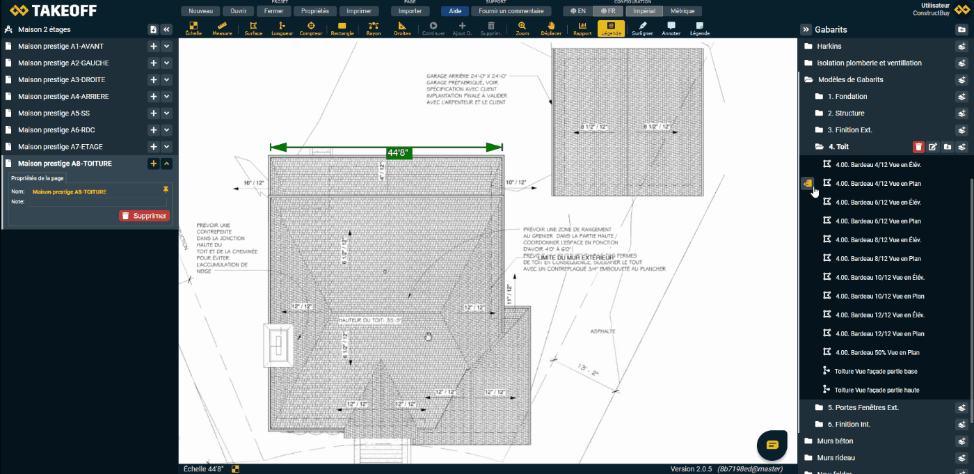Select the Surface measurement tool
This screenshot has width=974, height=474.
253,29
